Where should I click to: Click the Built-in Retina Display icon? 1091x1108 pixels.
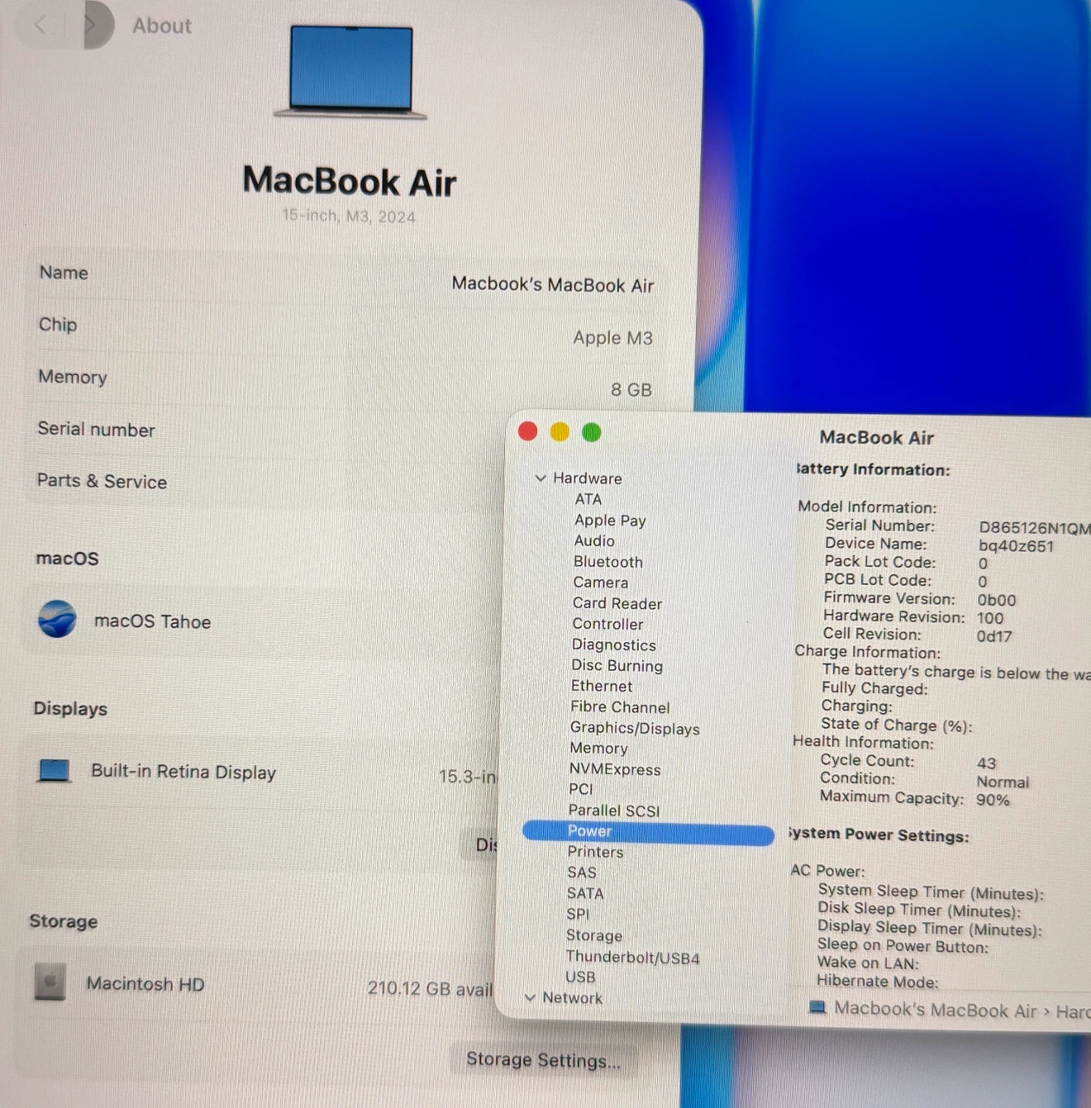tap(55, 770)
